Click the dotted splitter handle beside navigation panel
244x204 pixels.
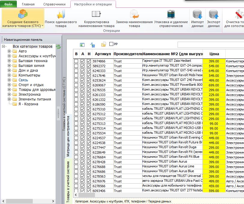coord(59,113)
